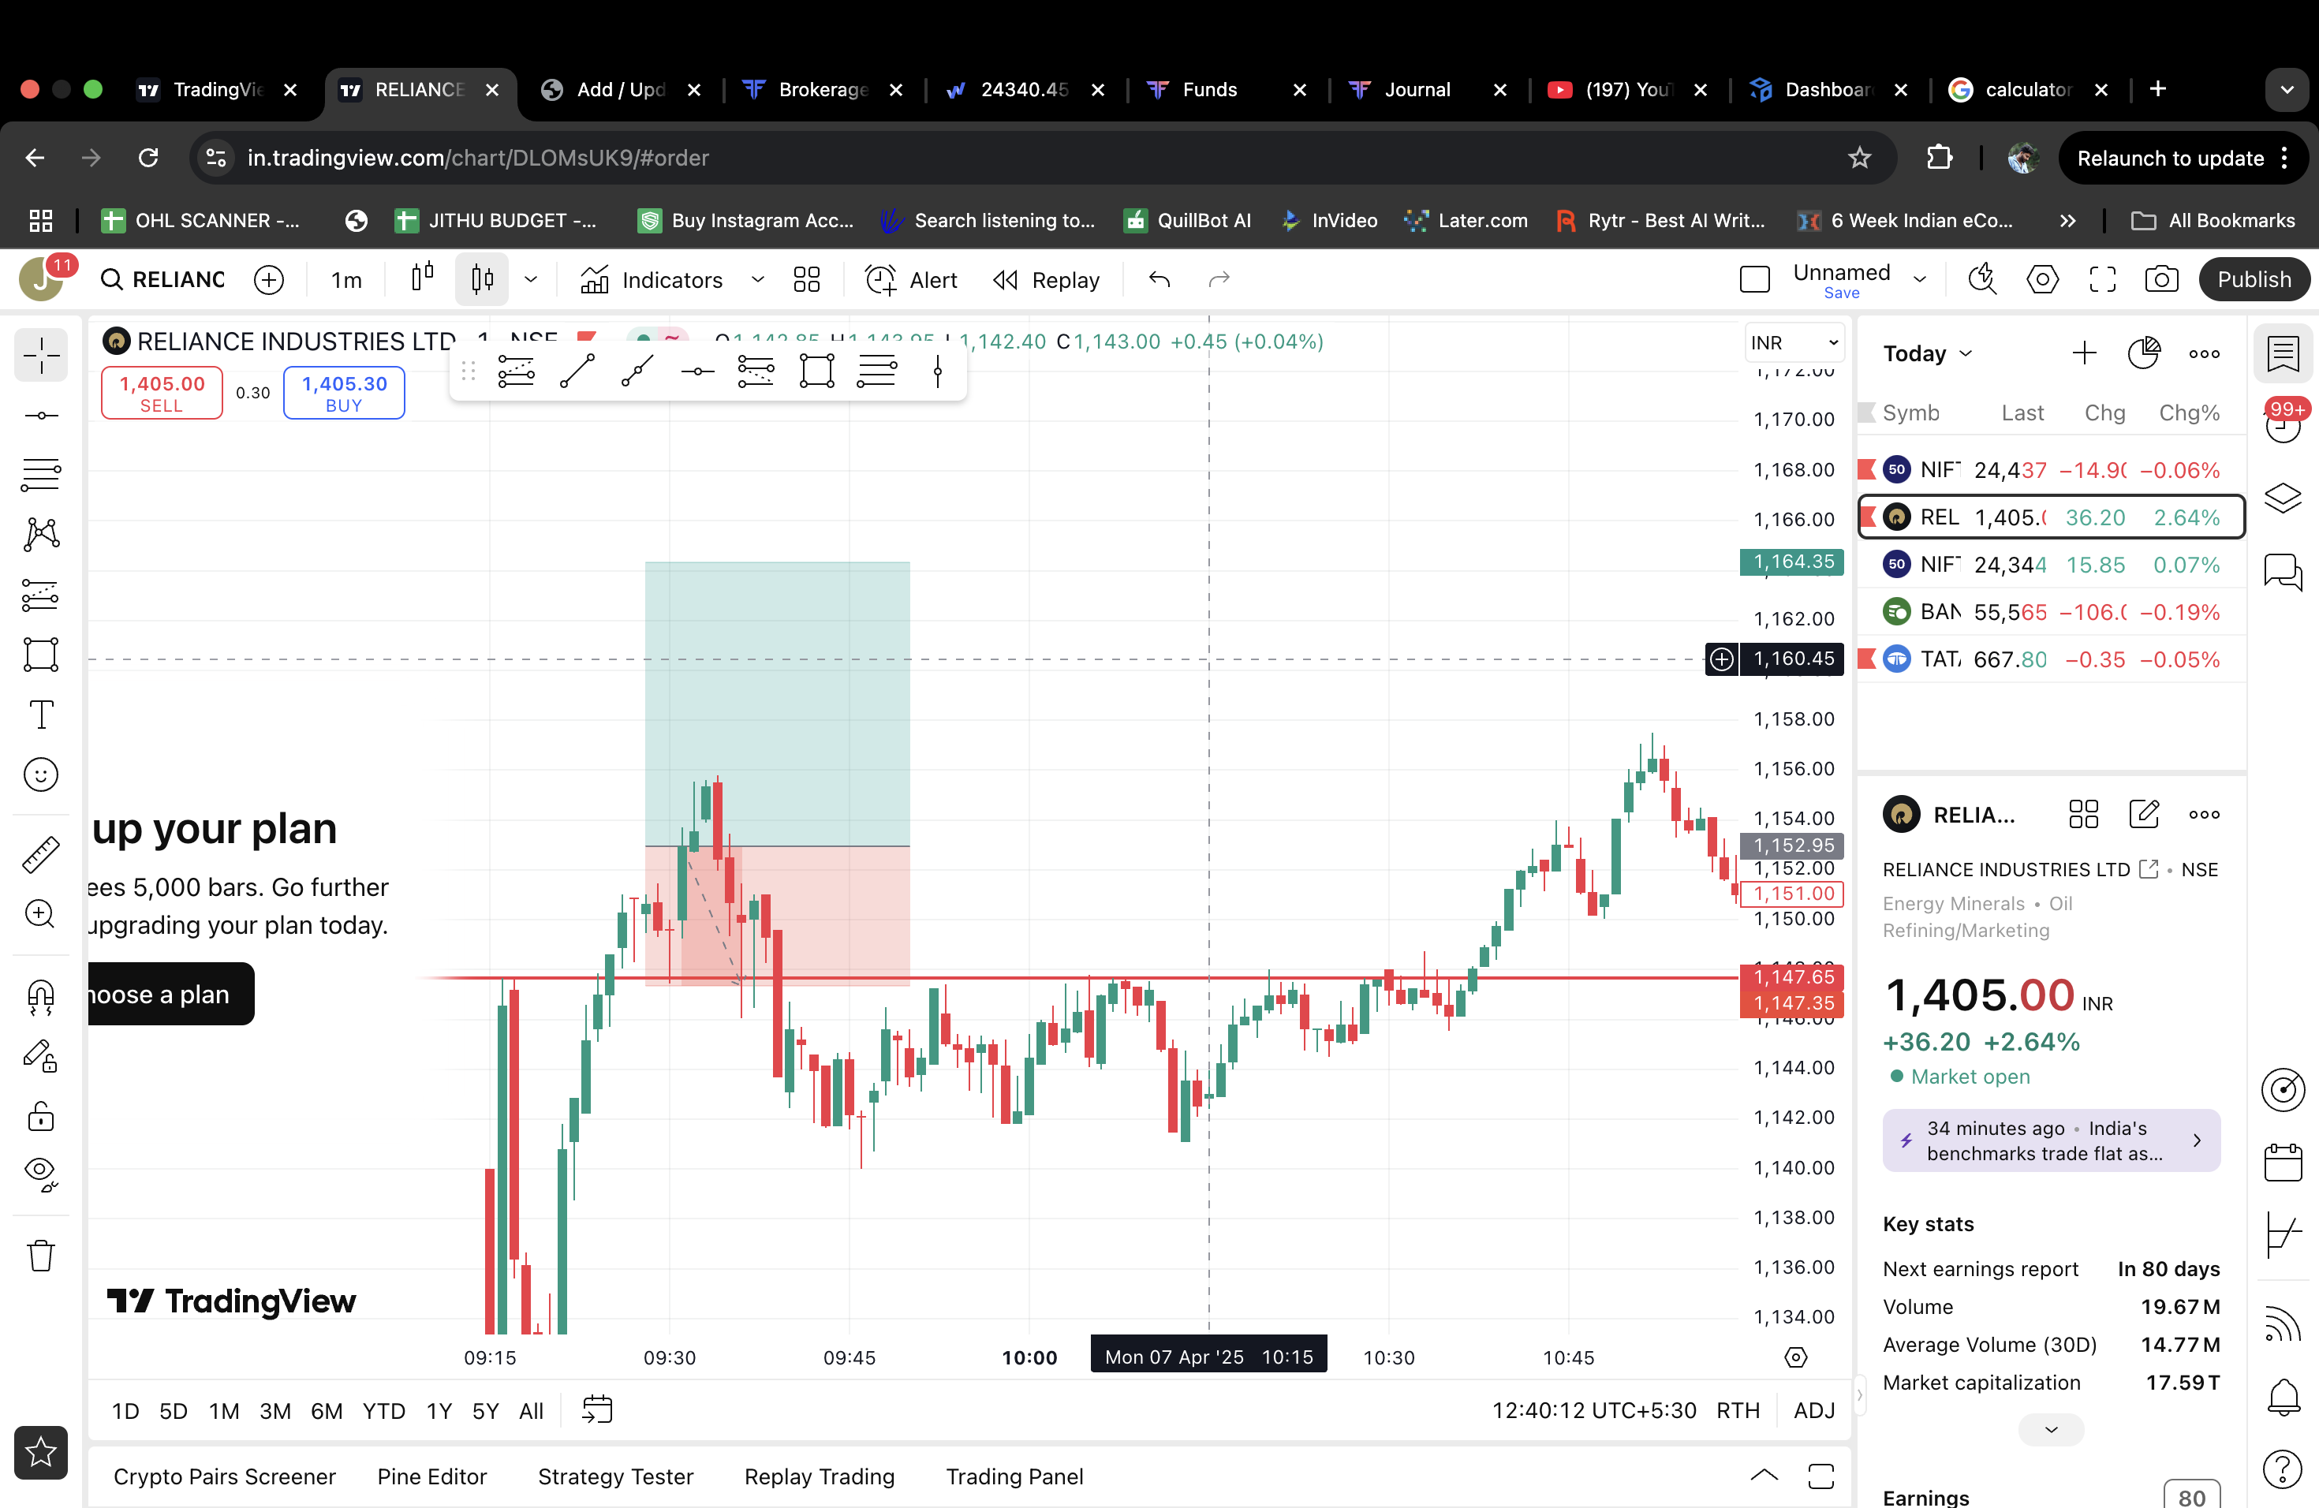
Task: Select the Fibonacci retracement tool
Action: point(41,475)
